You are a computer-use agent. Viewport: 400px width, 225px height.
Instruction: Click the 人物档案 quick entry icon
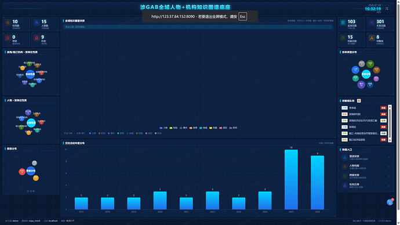[345, 167]
